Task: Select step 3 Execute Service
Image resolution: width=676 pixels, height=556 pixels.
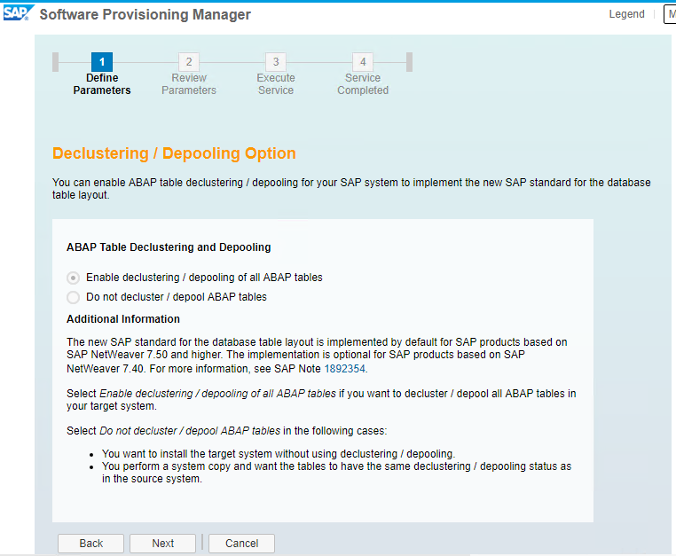Action: [276, 62]
